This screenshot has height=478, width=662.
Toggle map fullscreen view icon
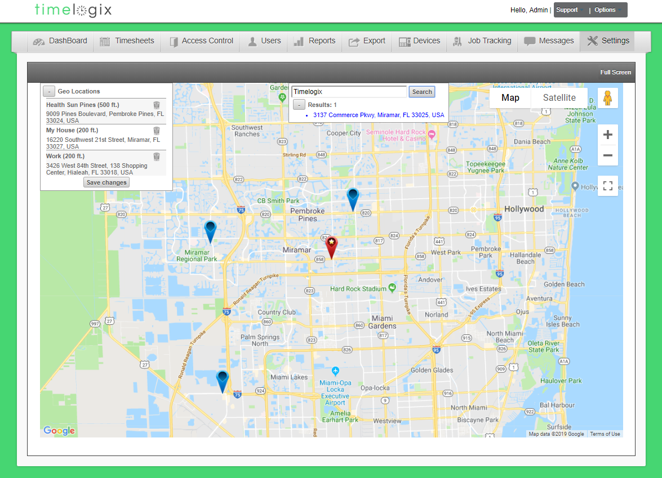pyautogui.click(x=607, y=186)
